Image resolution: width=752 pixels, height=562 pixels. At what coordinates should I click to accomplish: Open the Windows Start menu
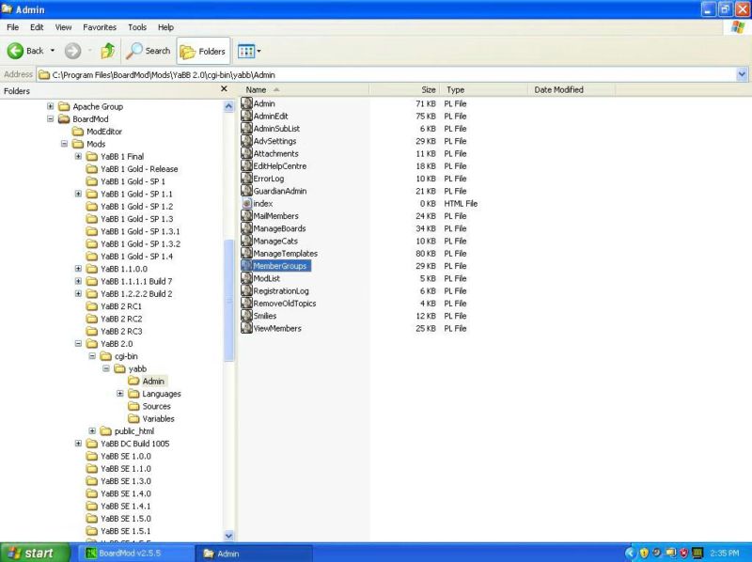click(x=35, y=553)
